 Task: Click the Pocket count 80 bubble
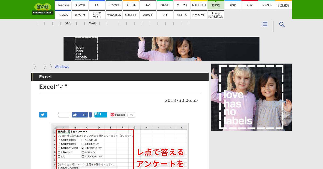click(131, 115)
